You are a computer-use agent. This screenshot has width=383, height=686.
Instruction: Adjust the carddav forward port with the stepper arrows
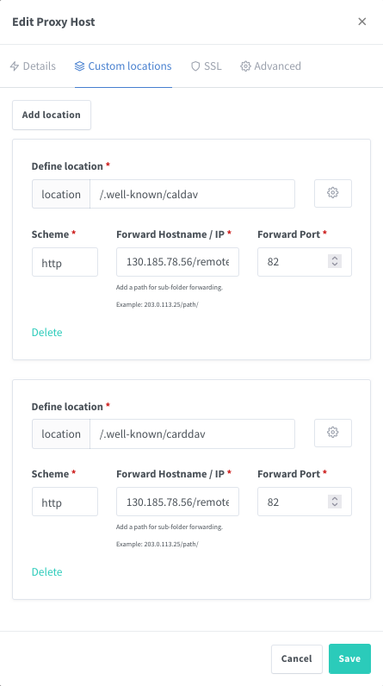click(335, 502)
